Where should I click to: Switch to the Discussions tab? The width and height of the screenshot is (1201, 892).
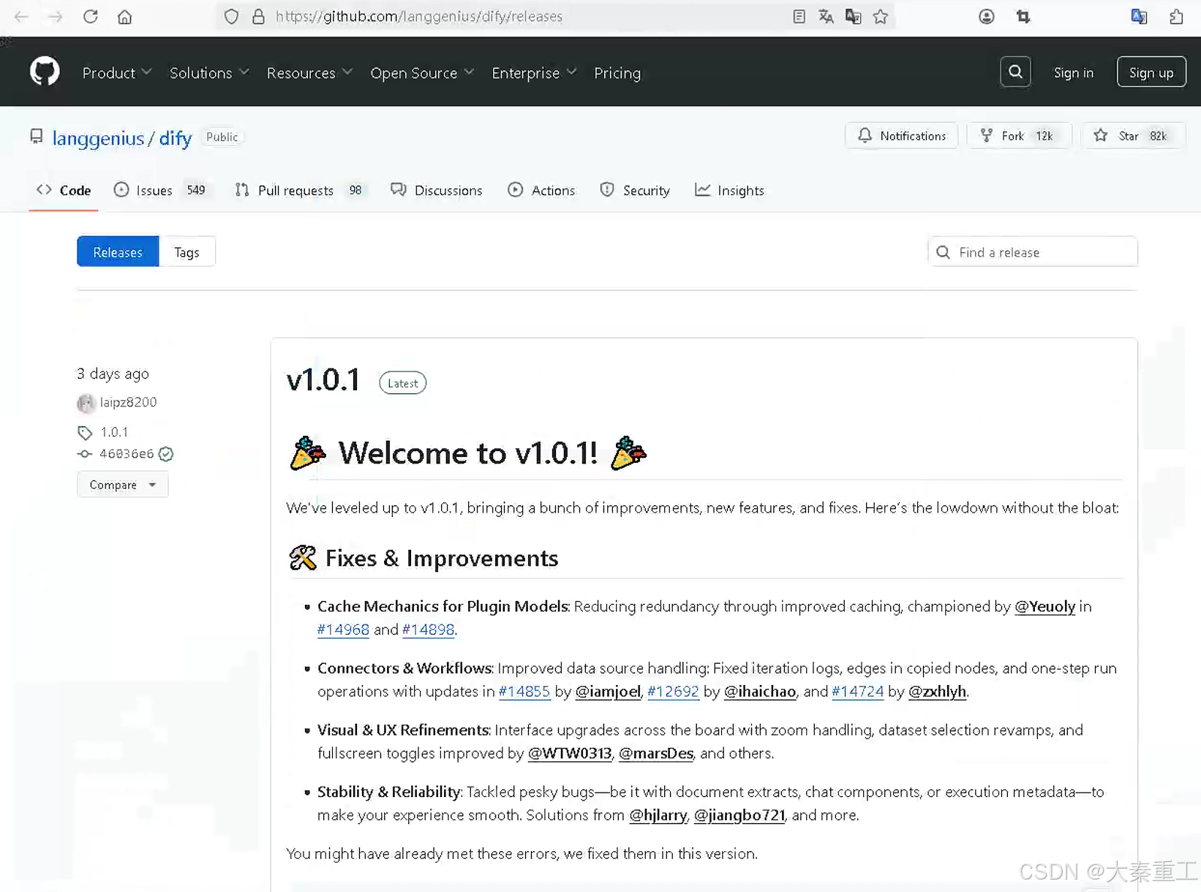[437, 190]
